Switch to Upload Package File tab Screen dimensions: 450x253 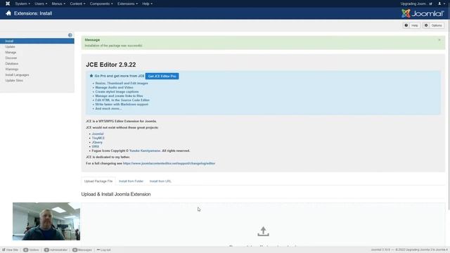pos(98,181)
